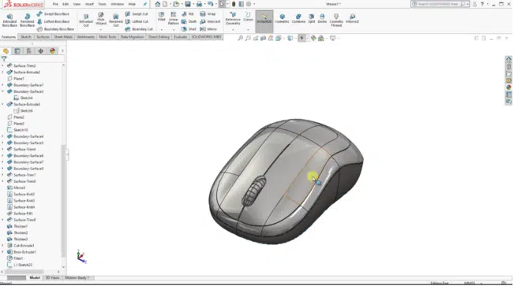
Task: Select Plane1 in the feature tree
Action: coord(16,78)
